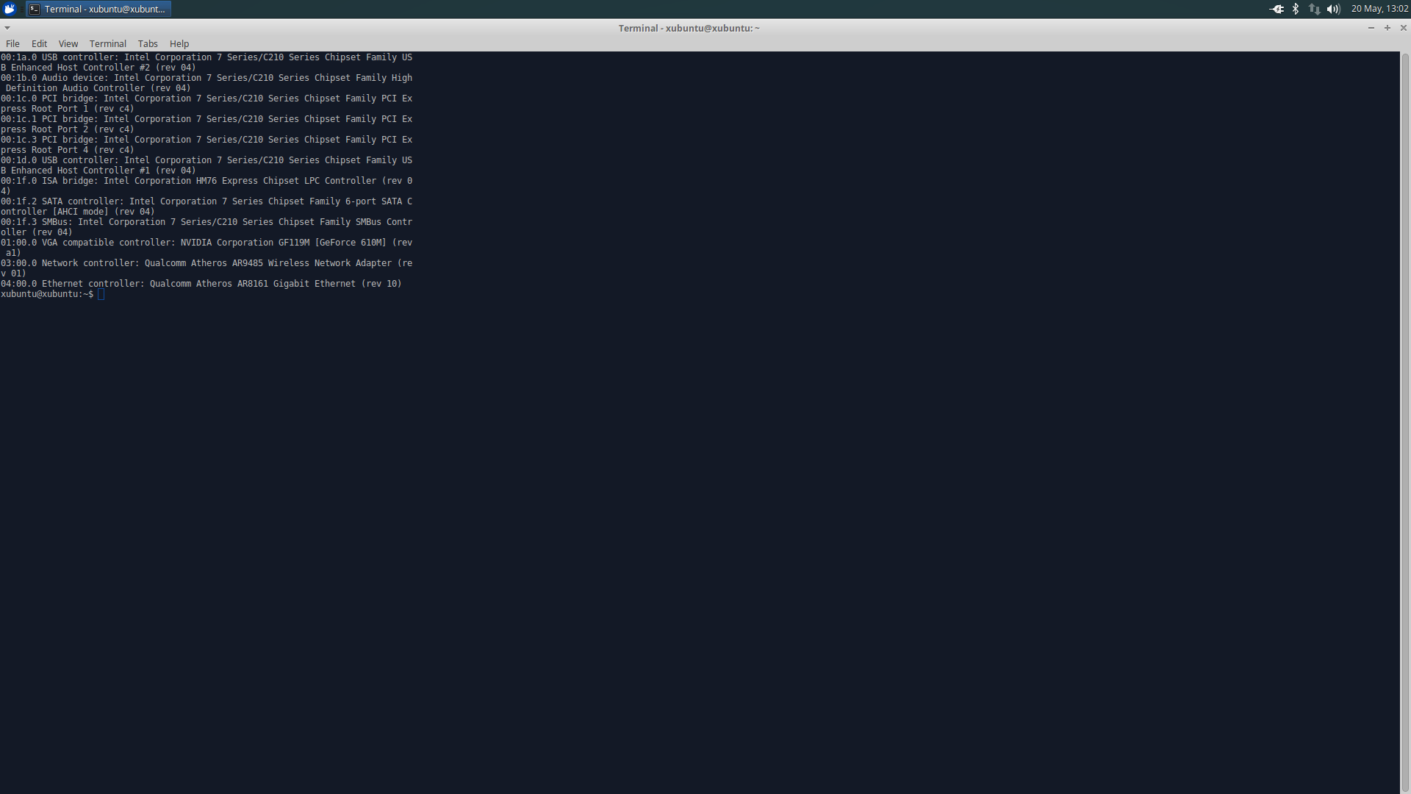
Task: Click at the xubuntu@xubuntu shell prompt cursor
Action: pos(101,294)
